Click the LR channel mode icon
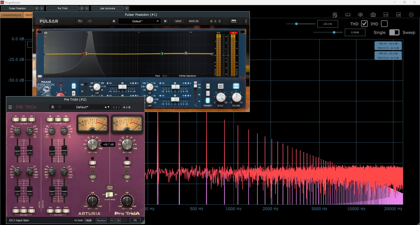This screenshot has width=420, height=225. (398, 15)
